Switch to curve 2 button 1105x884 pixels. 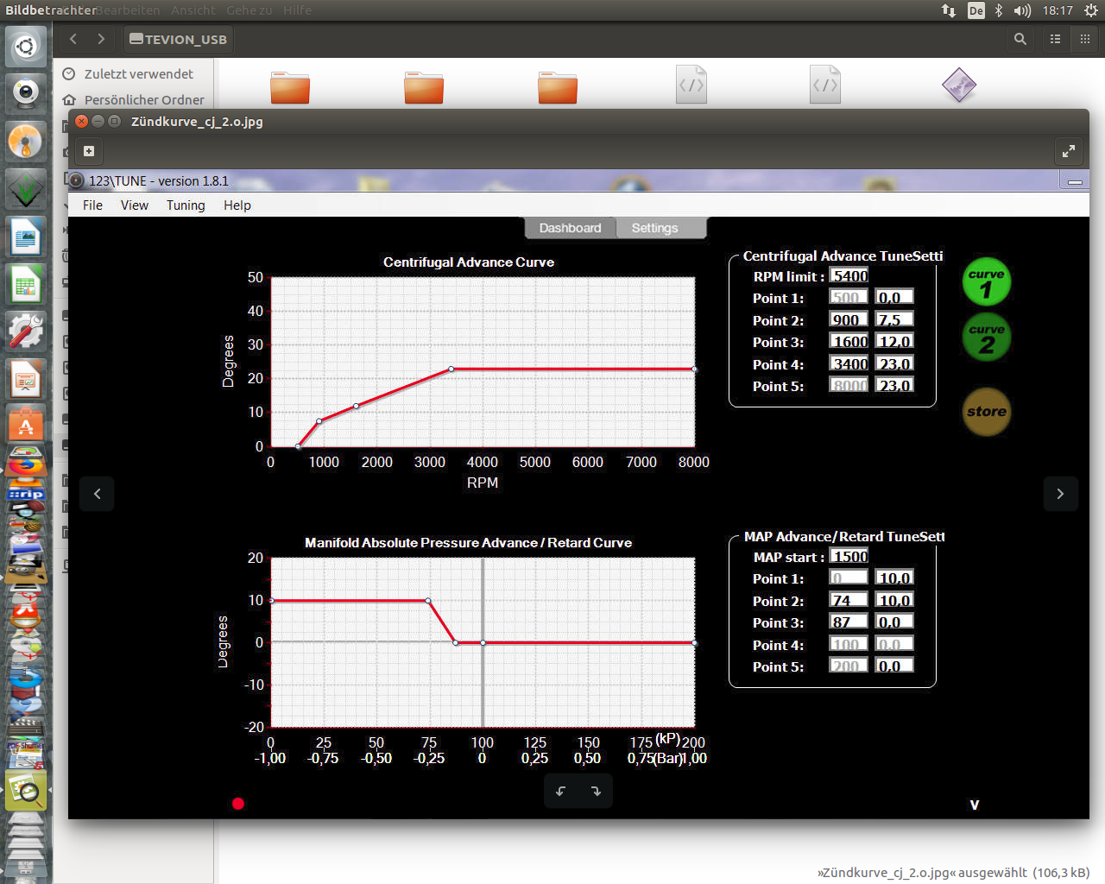(x=987, y=338)
